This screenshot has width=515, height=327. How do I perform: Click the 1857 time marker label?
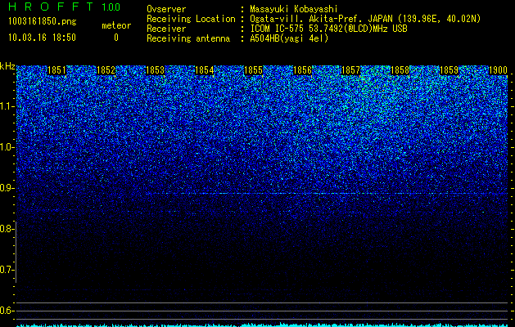coord(350,70)
